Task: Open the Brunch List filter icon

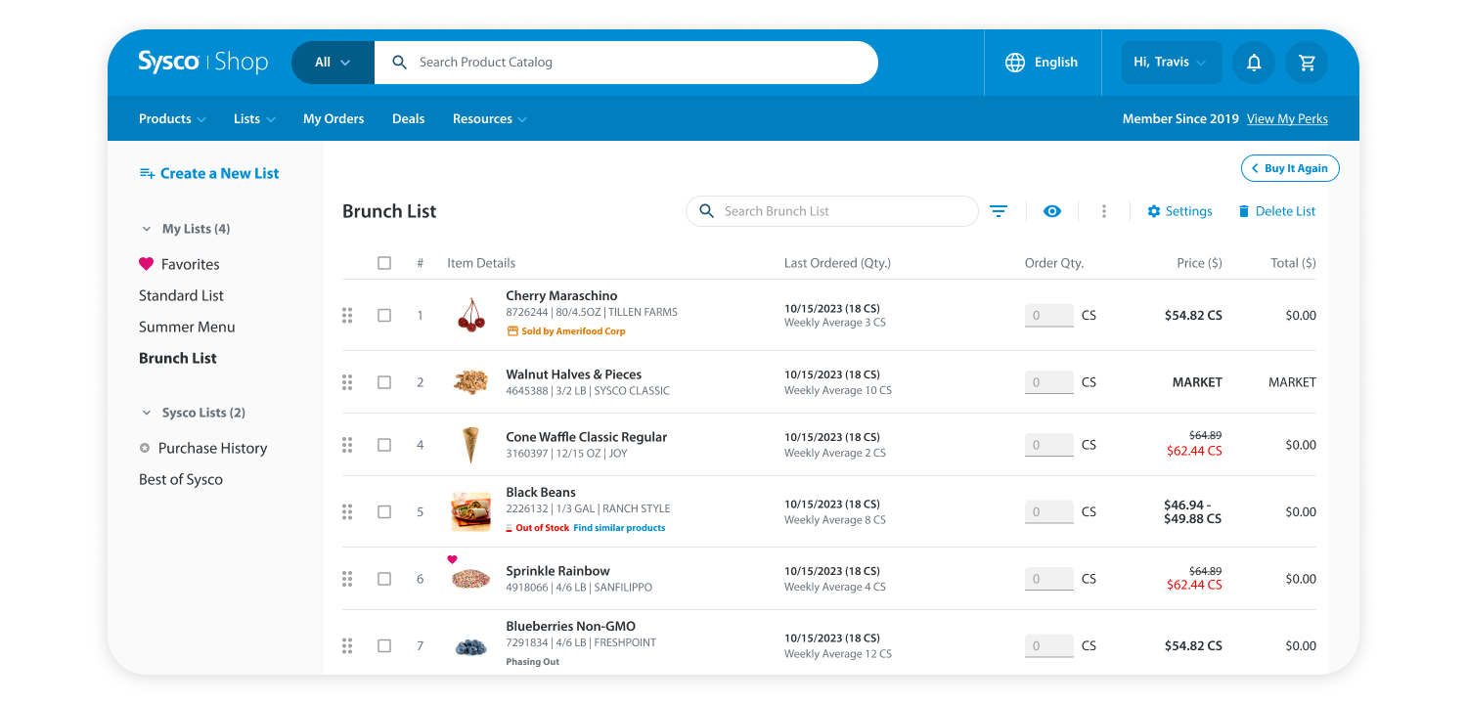Action: [999, 211]
